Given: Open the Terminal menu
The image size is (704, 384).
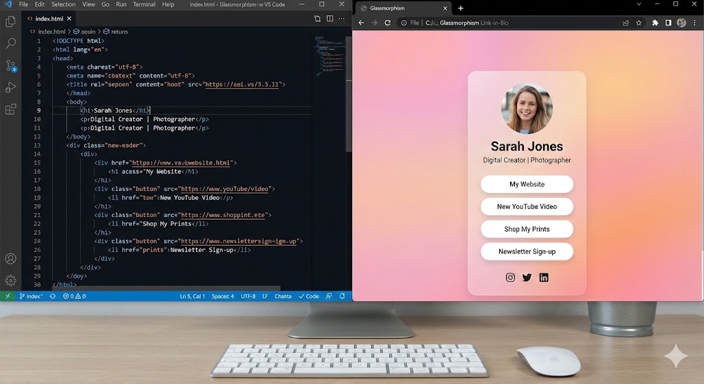Looking at the screenshot, I should (144, 5).
